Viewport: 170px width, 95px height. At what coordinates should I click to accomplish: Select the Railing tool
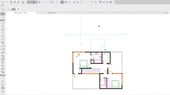click(3, 46)
